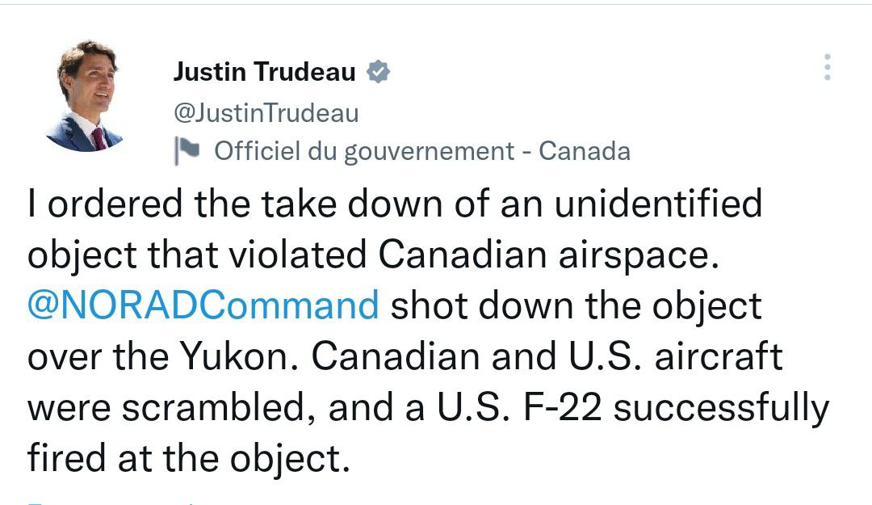872x505 pixels.
Task: Open Justin Trudeau's profile picture
Action: 89,96
